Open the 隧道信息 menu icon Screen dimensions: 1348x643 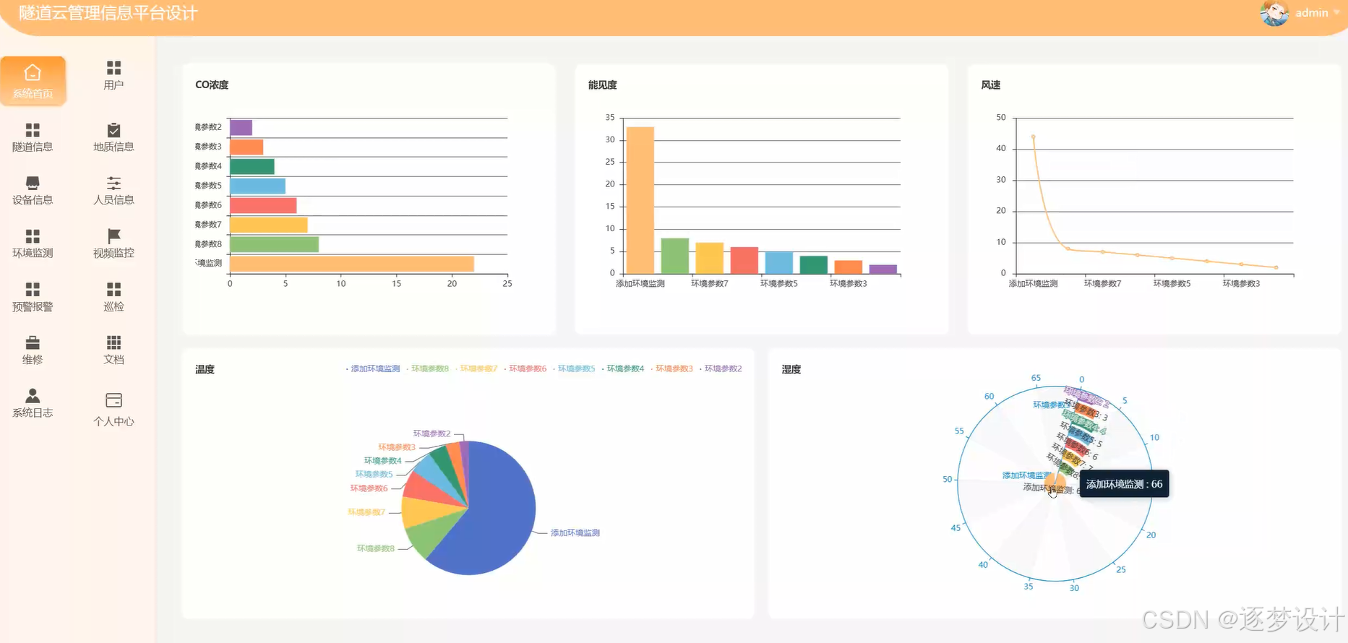coord(33,130)
